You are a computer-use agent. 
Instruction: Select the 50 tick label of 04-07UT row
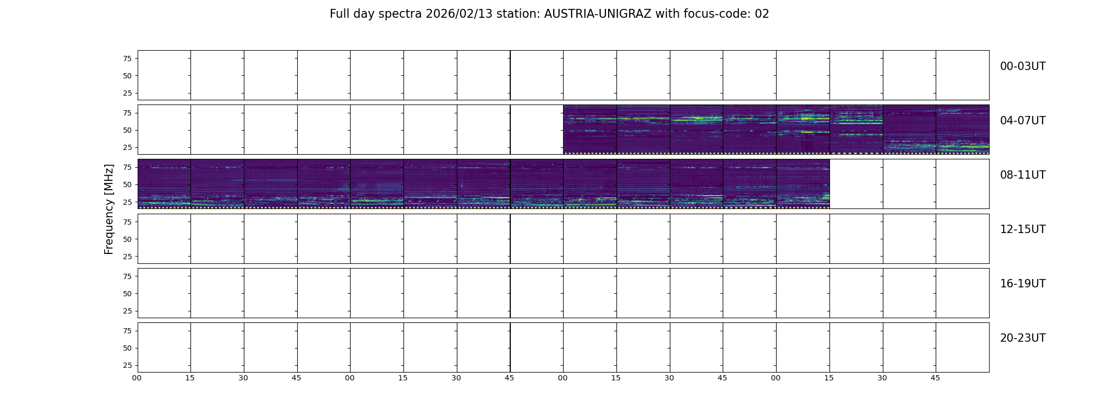(x=127, y=130)
